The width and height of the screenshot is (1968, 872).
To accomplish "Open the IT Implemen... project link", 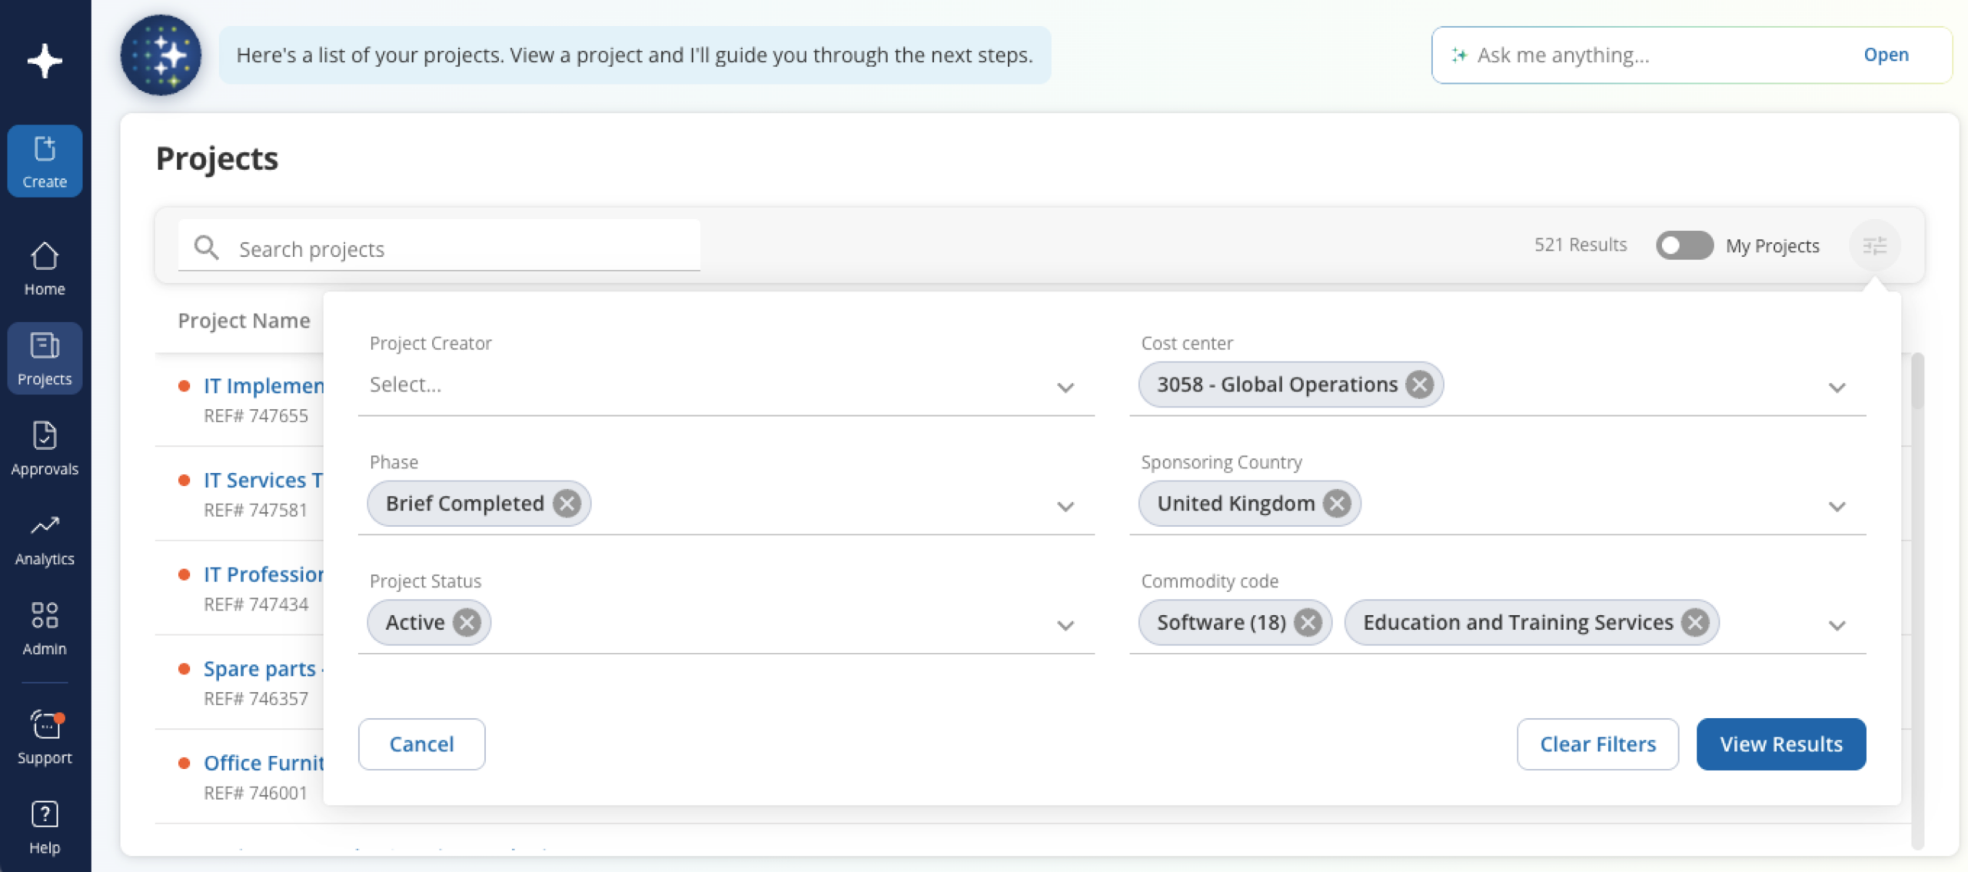I will 264,385.
